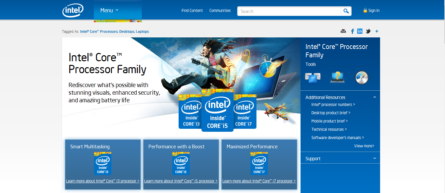Open Find Content in top navigation
The image size is (445, 193).
point(192,11)
